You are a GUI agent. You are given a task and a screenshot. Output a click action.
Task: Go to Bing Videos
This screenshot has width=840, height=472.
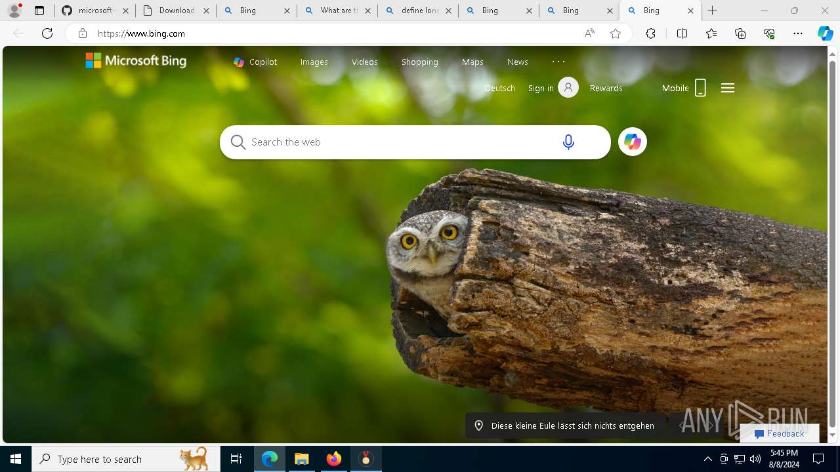tap(364, 62)
